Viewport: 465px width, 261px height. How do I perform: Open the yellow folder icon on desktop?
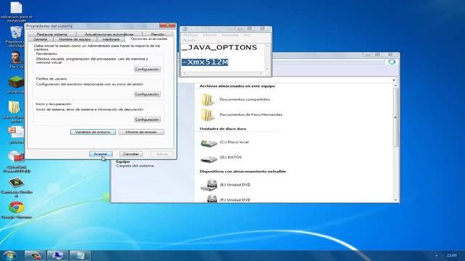click(x=14, y=107)
